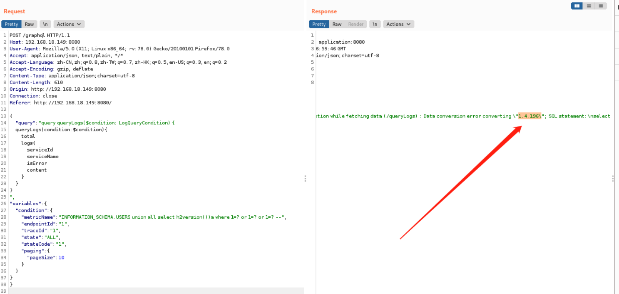Image resolution: width=619 pixels, height=294 pixels.
Task: Click the "state":"ALL" line
Action: pyautogui.click(x=41, y=237)
